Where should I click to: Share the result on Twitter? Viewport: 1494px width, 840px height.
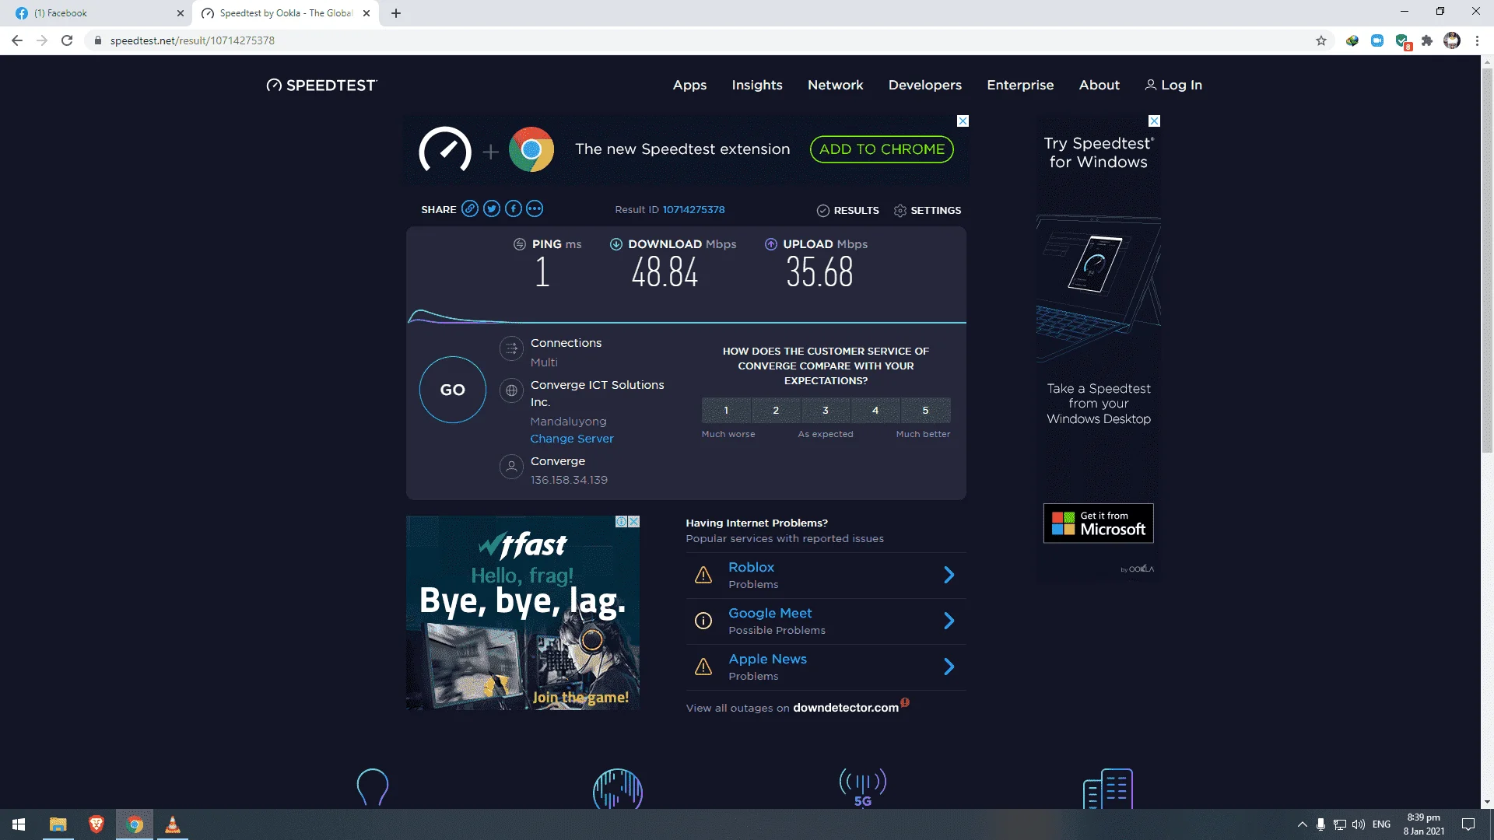tap(491, 208)
